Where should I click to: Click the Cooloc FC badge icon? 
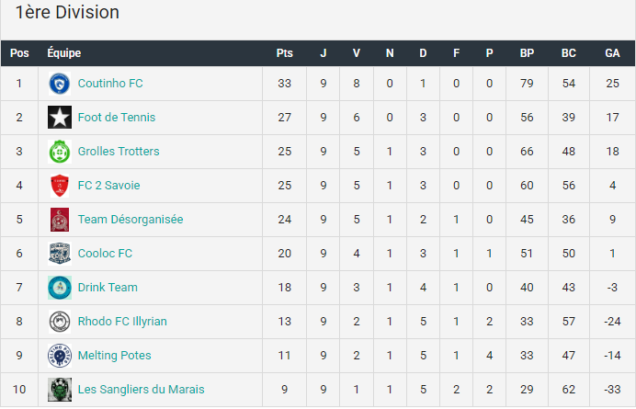(60, 254)
